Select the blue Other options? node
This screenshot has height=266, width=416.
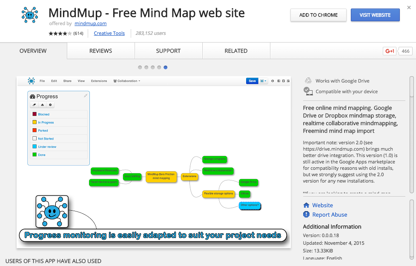[250, 205]
